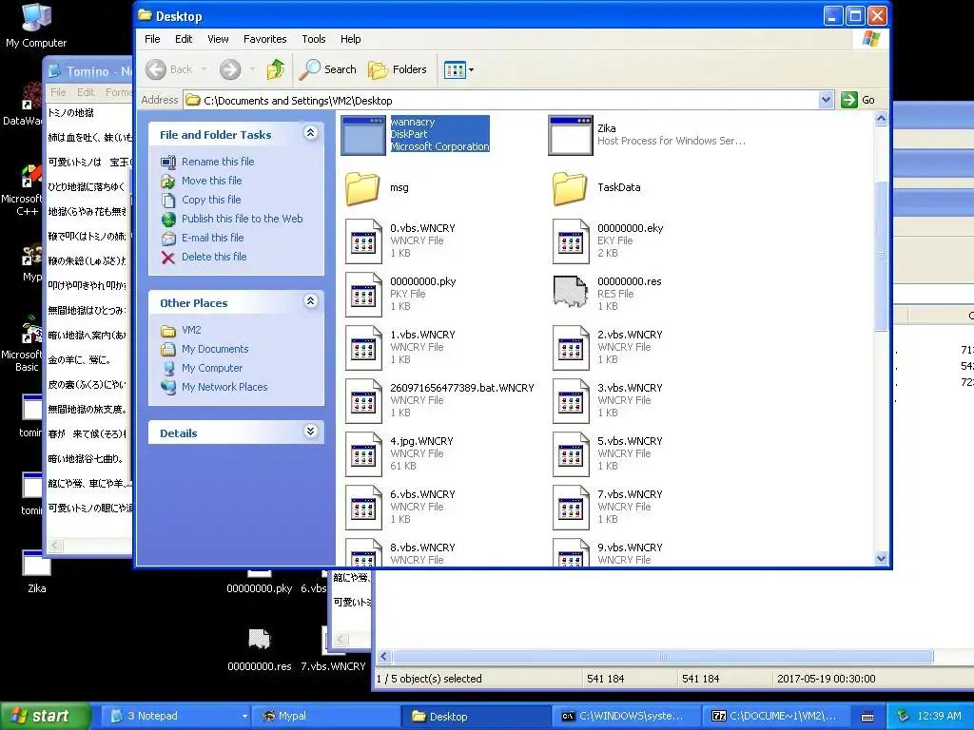Click the Explorer scroll down arrow
Image resolution: width=974 pixels, height=730 pixels.
(x=881, y=558)
